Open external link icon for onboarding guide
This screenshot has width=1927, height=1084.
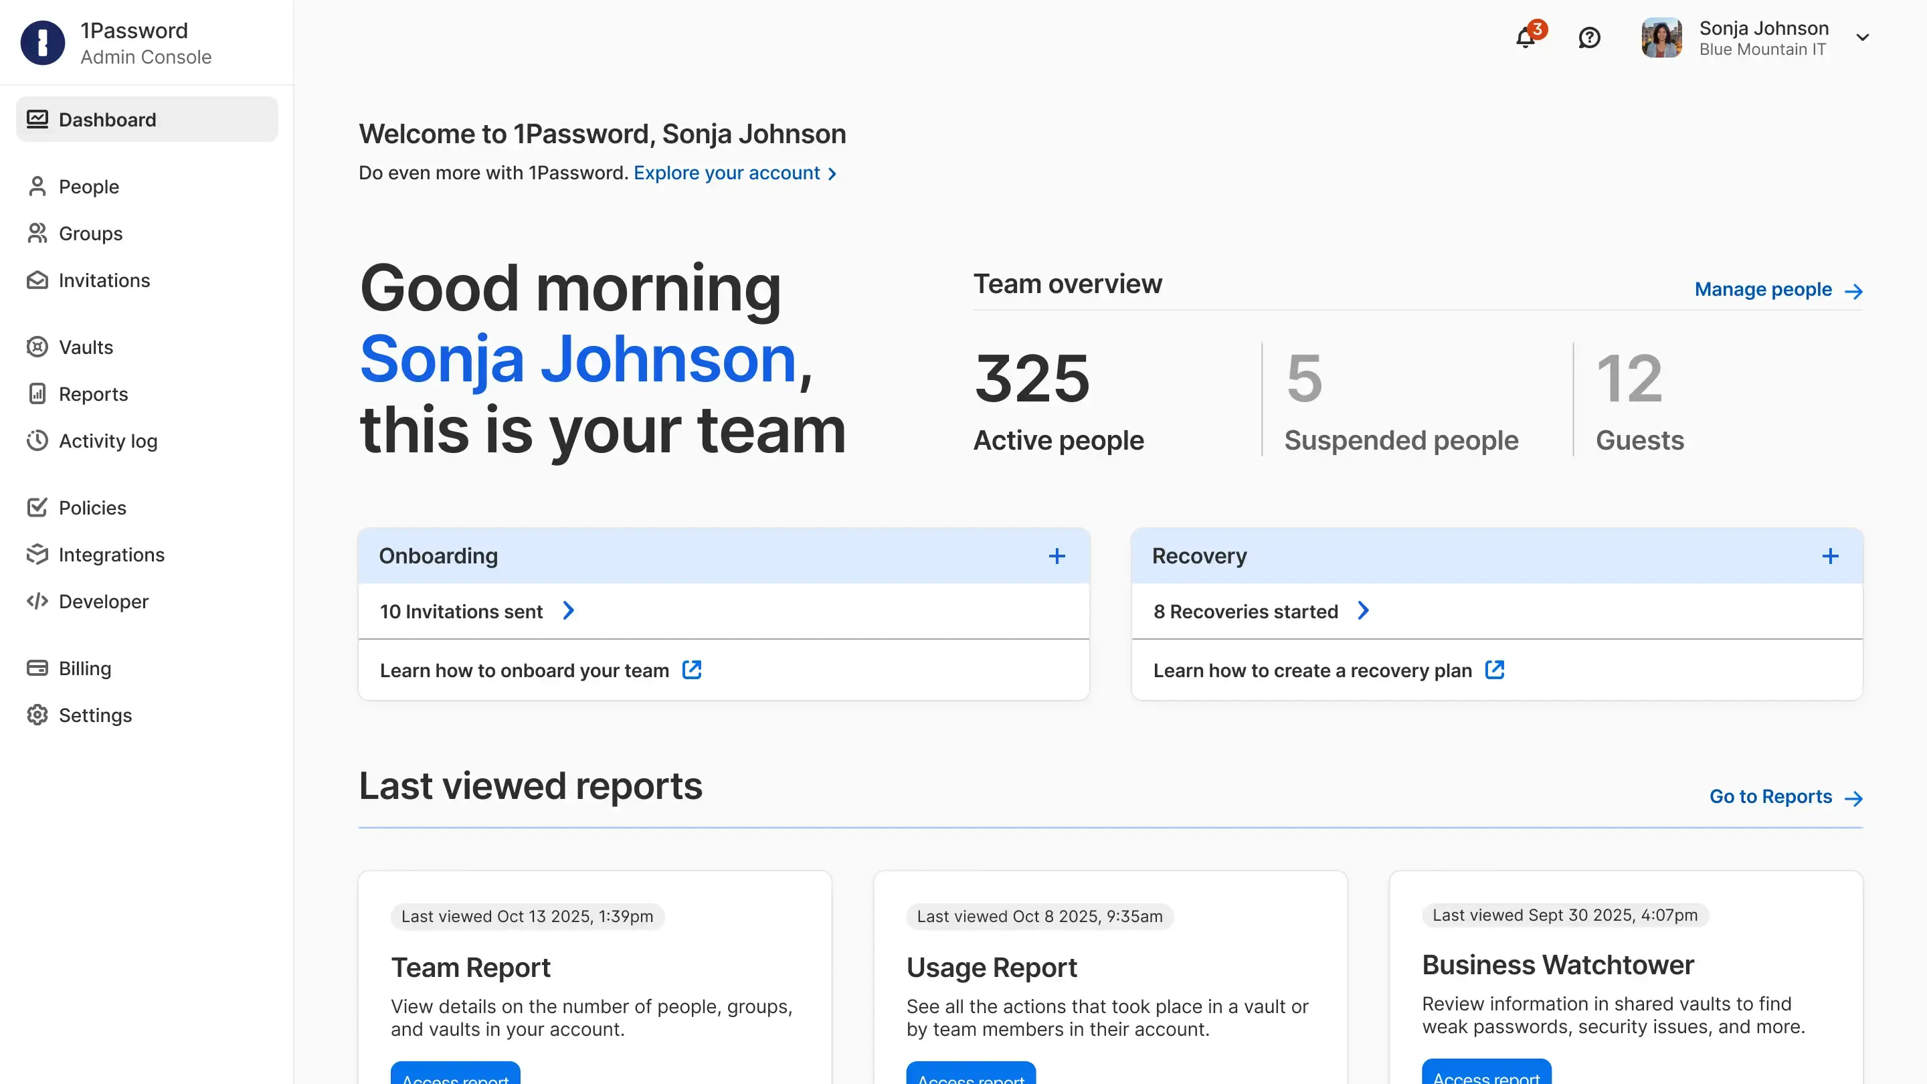(x=692, y=670)
